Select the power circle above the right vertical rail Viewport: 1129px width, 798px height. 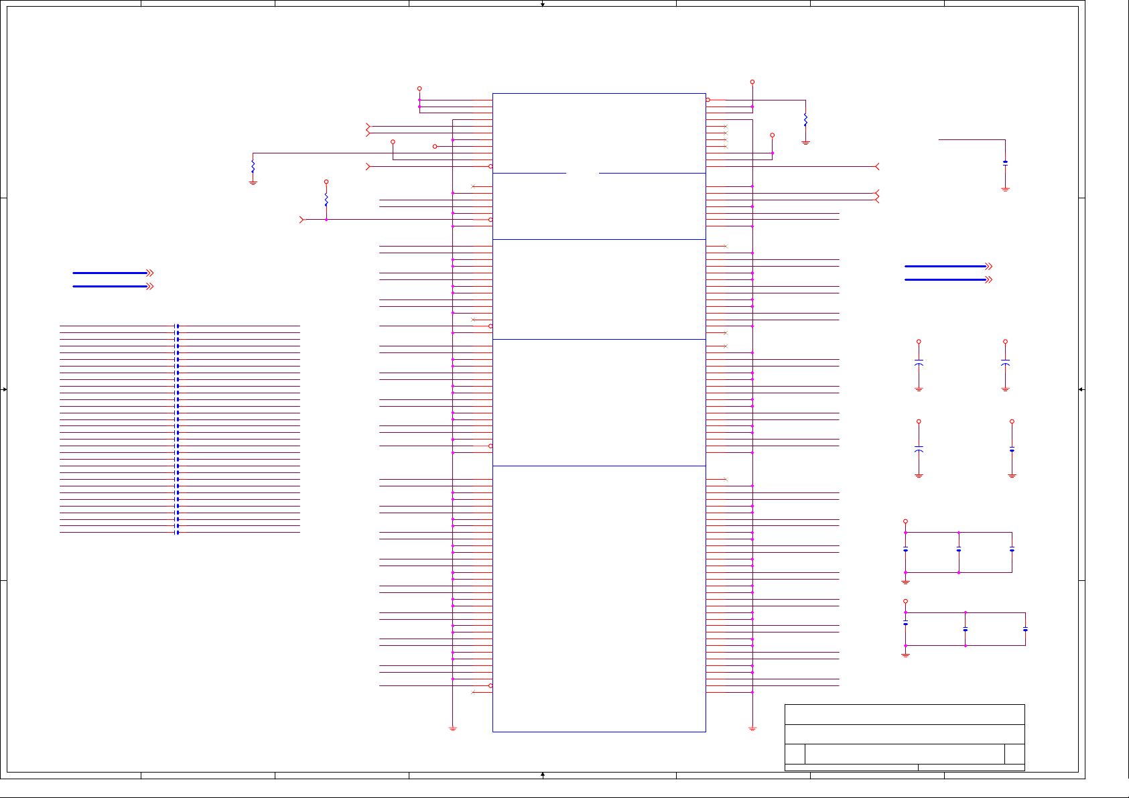(752, 82)
